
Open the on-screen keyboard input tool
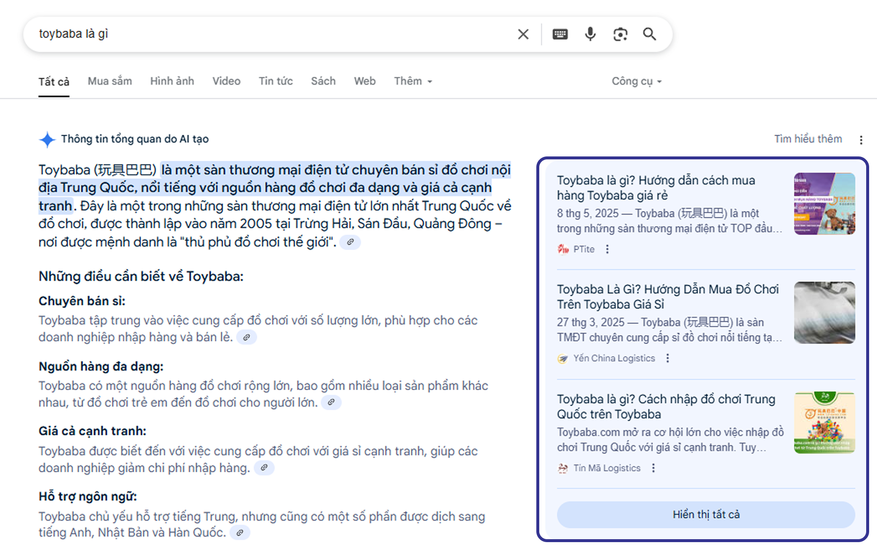click(x=560, y=34)
